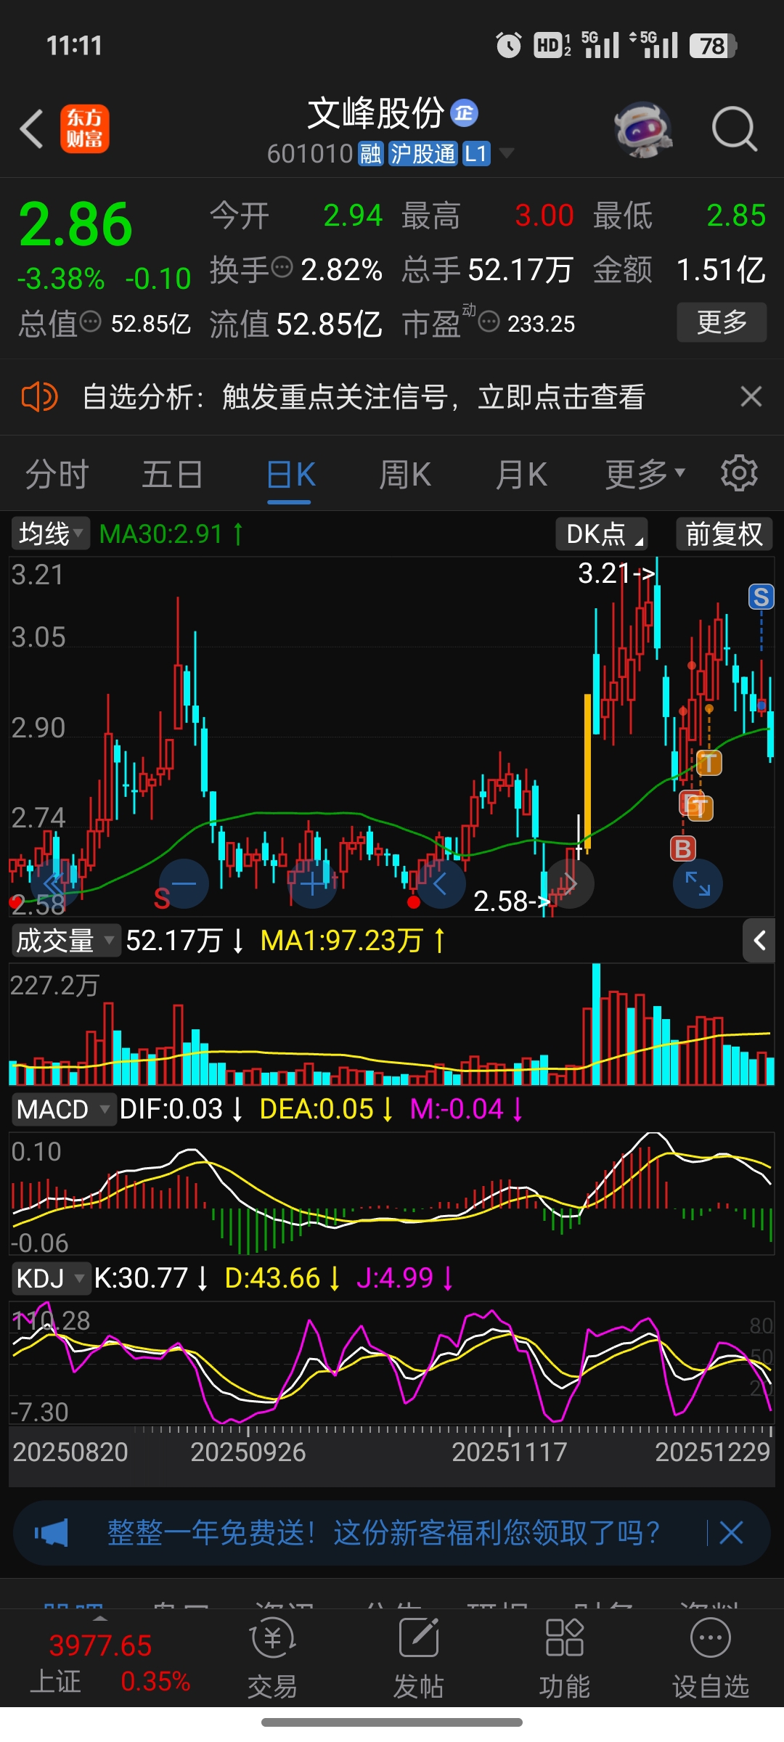Open the 东方财富 logo icon
Image resolution: width=784 pixels, height=1742 pixels.
[x=85, y=128]
